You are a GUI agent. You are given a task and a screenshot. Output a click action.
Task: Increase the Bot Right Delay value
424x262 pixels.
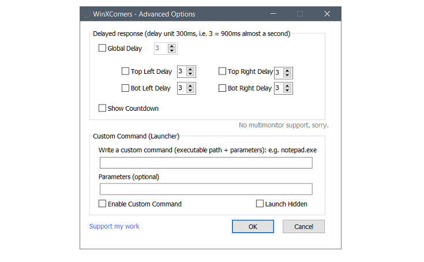[287, 86]
